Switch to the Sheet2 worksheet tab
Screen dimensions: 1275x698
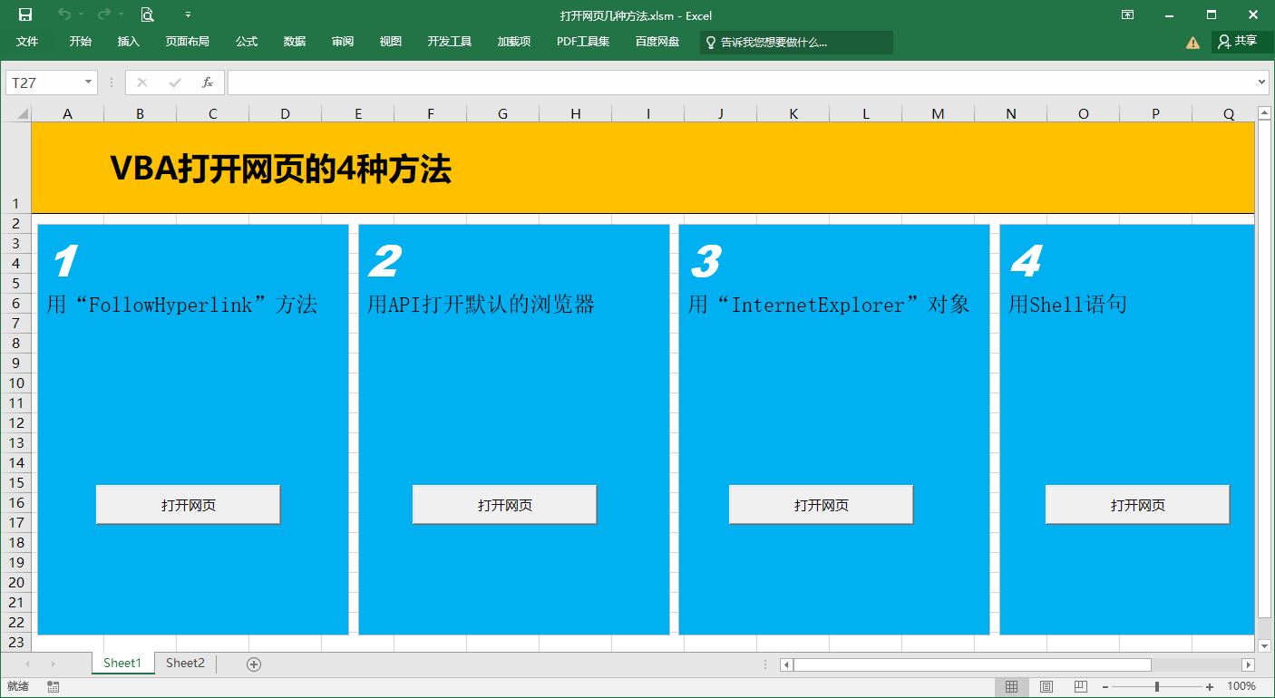pyautogui.click(x=185, y=663)
